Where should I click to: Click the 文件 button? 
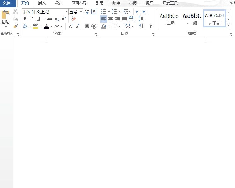(x=7, y=3)
